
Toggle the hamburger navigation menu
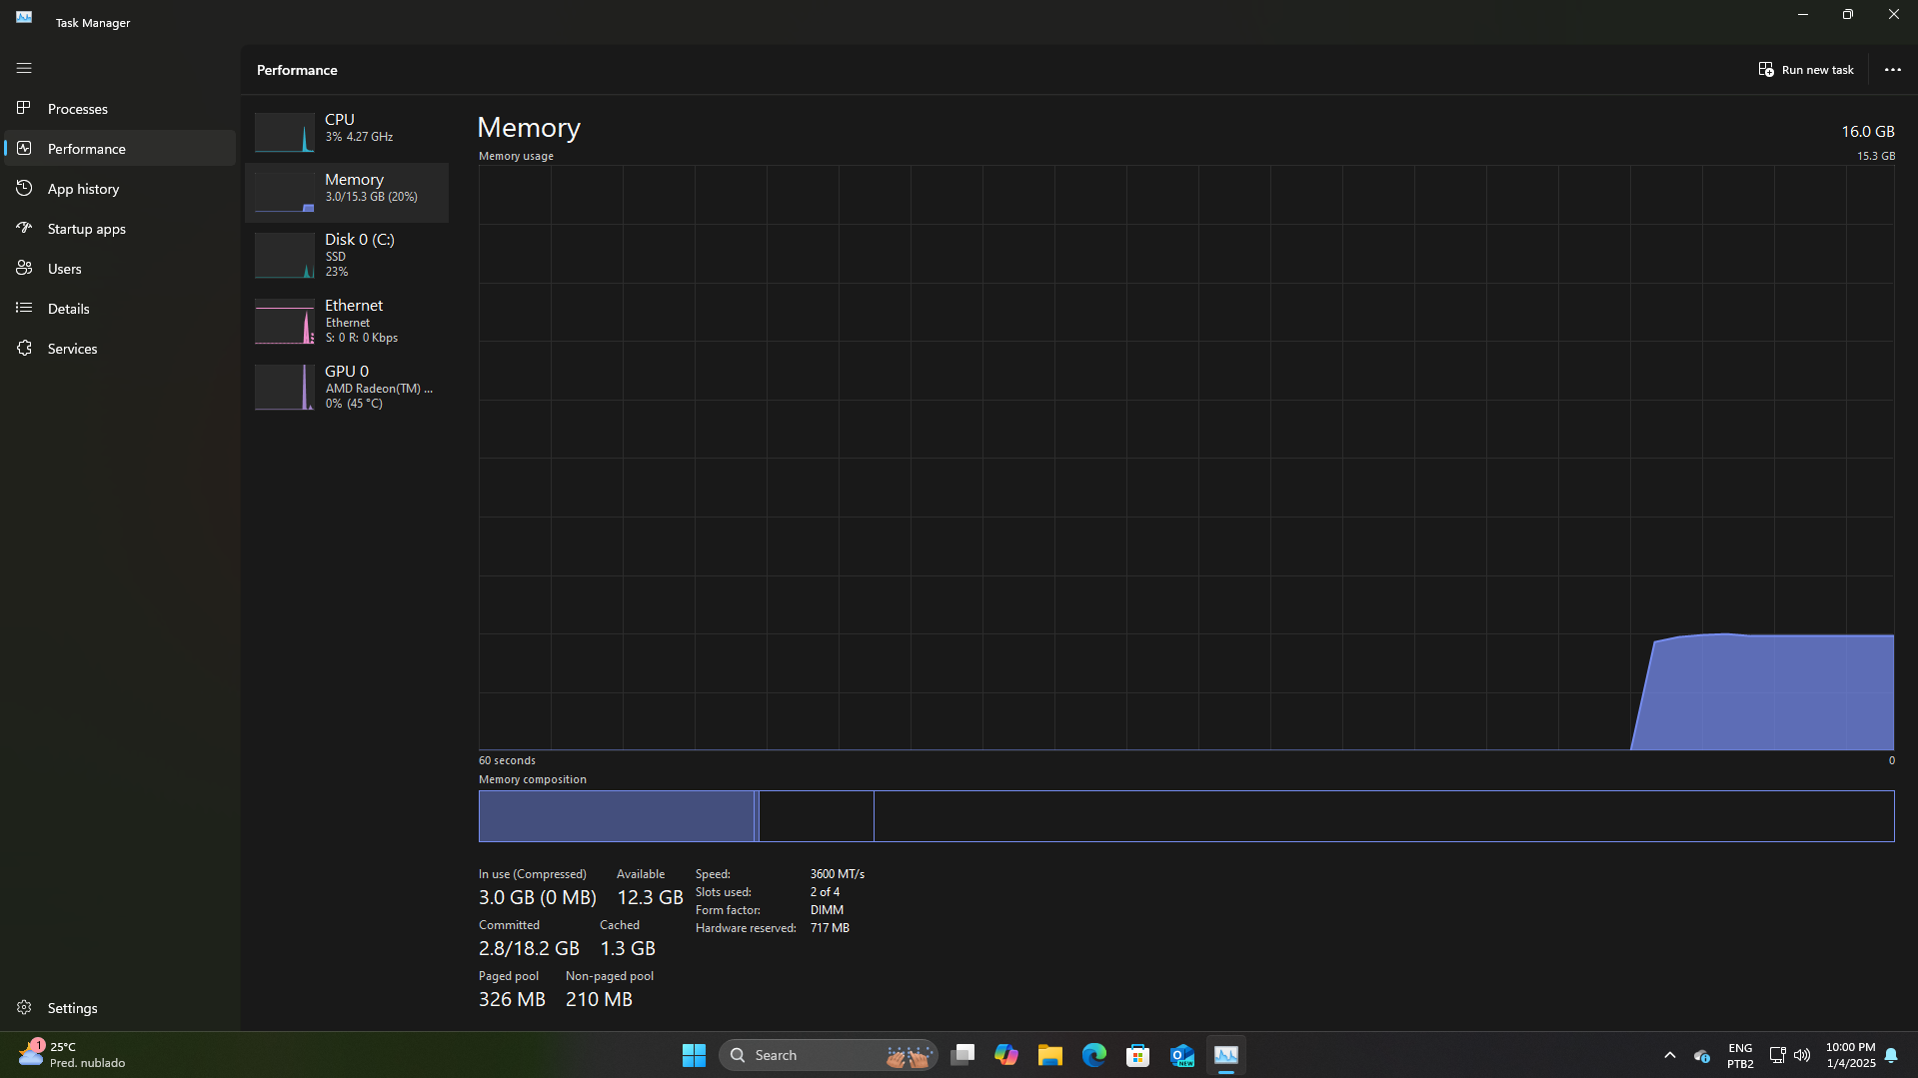(x=24, y=68)
